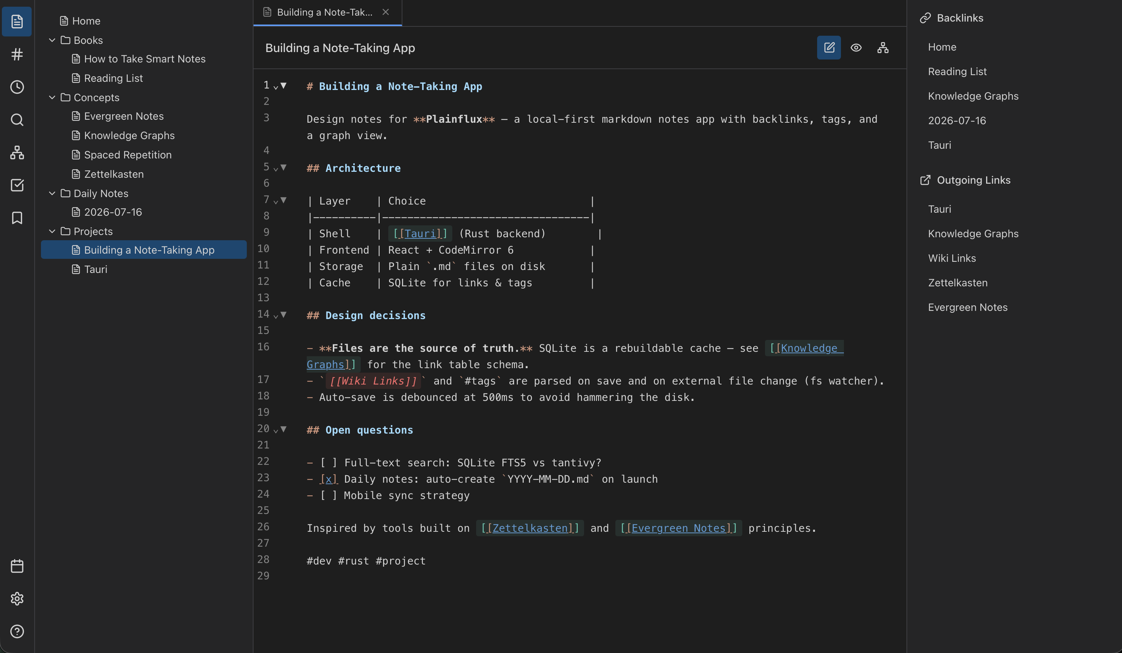Follow the [[Evergreen Notes]] link on line 26
The height and width of the screenshot is (653, 1122).
(679, 528)
